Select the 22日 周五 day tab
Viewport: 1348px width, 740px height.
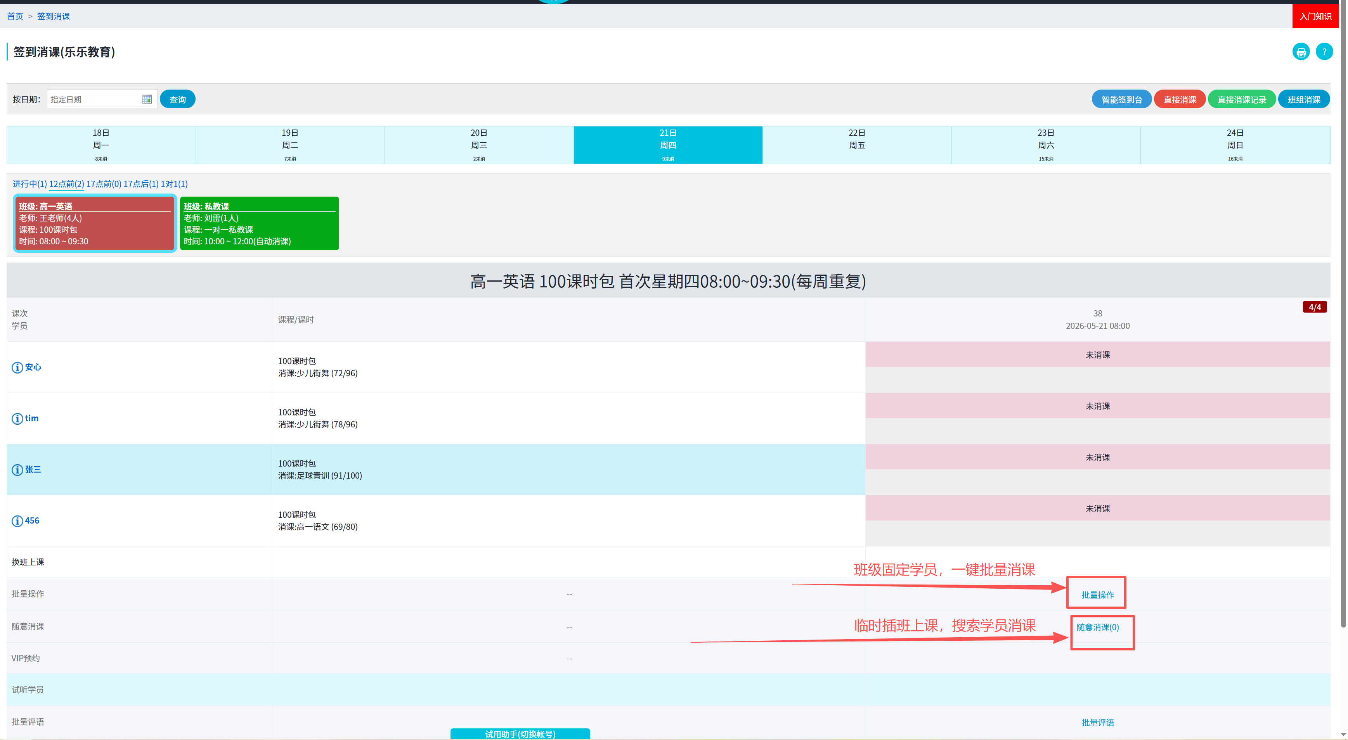click(857, 145)
